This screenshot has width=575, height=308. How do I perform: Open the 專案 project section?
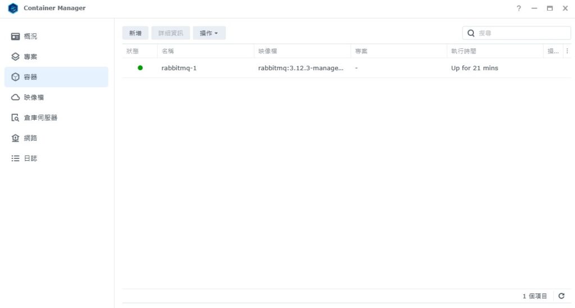57,57
